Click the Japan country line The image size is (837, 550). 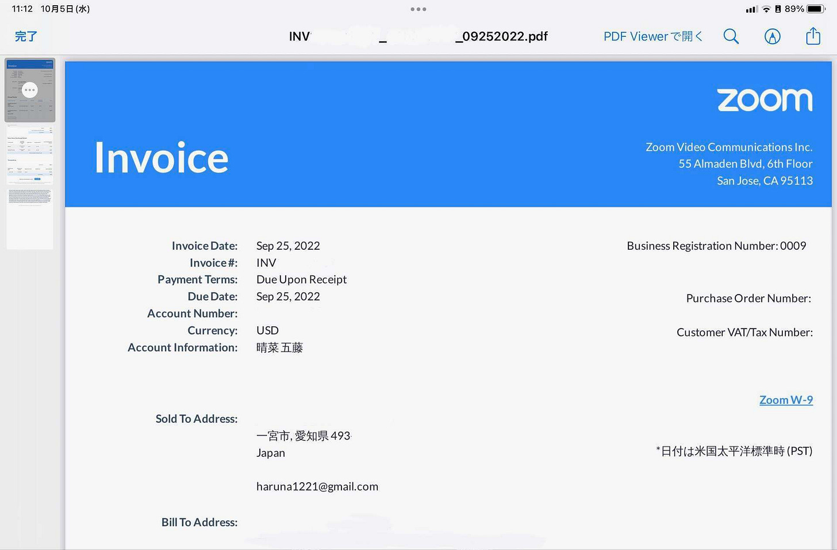point(271,453)
